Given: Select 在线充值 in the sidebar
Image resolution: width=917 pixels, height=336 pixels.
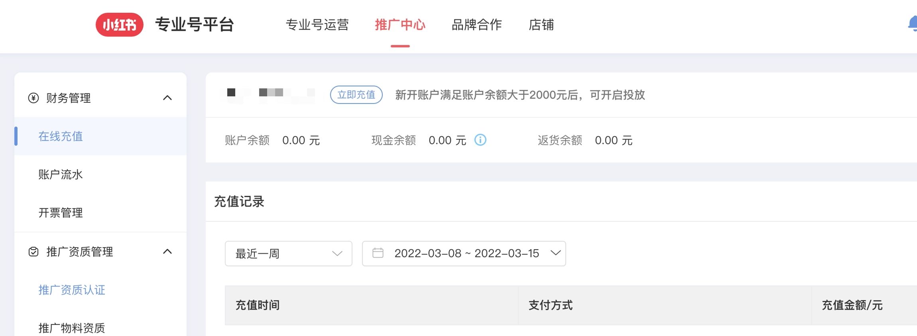Looking at the screenshot, I should point(61,136).
